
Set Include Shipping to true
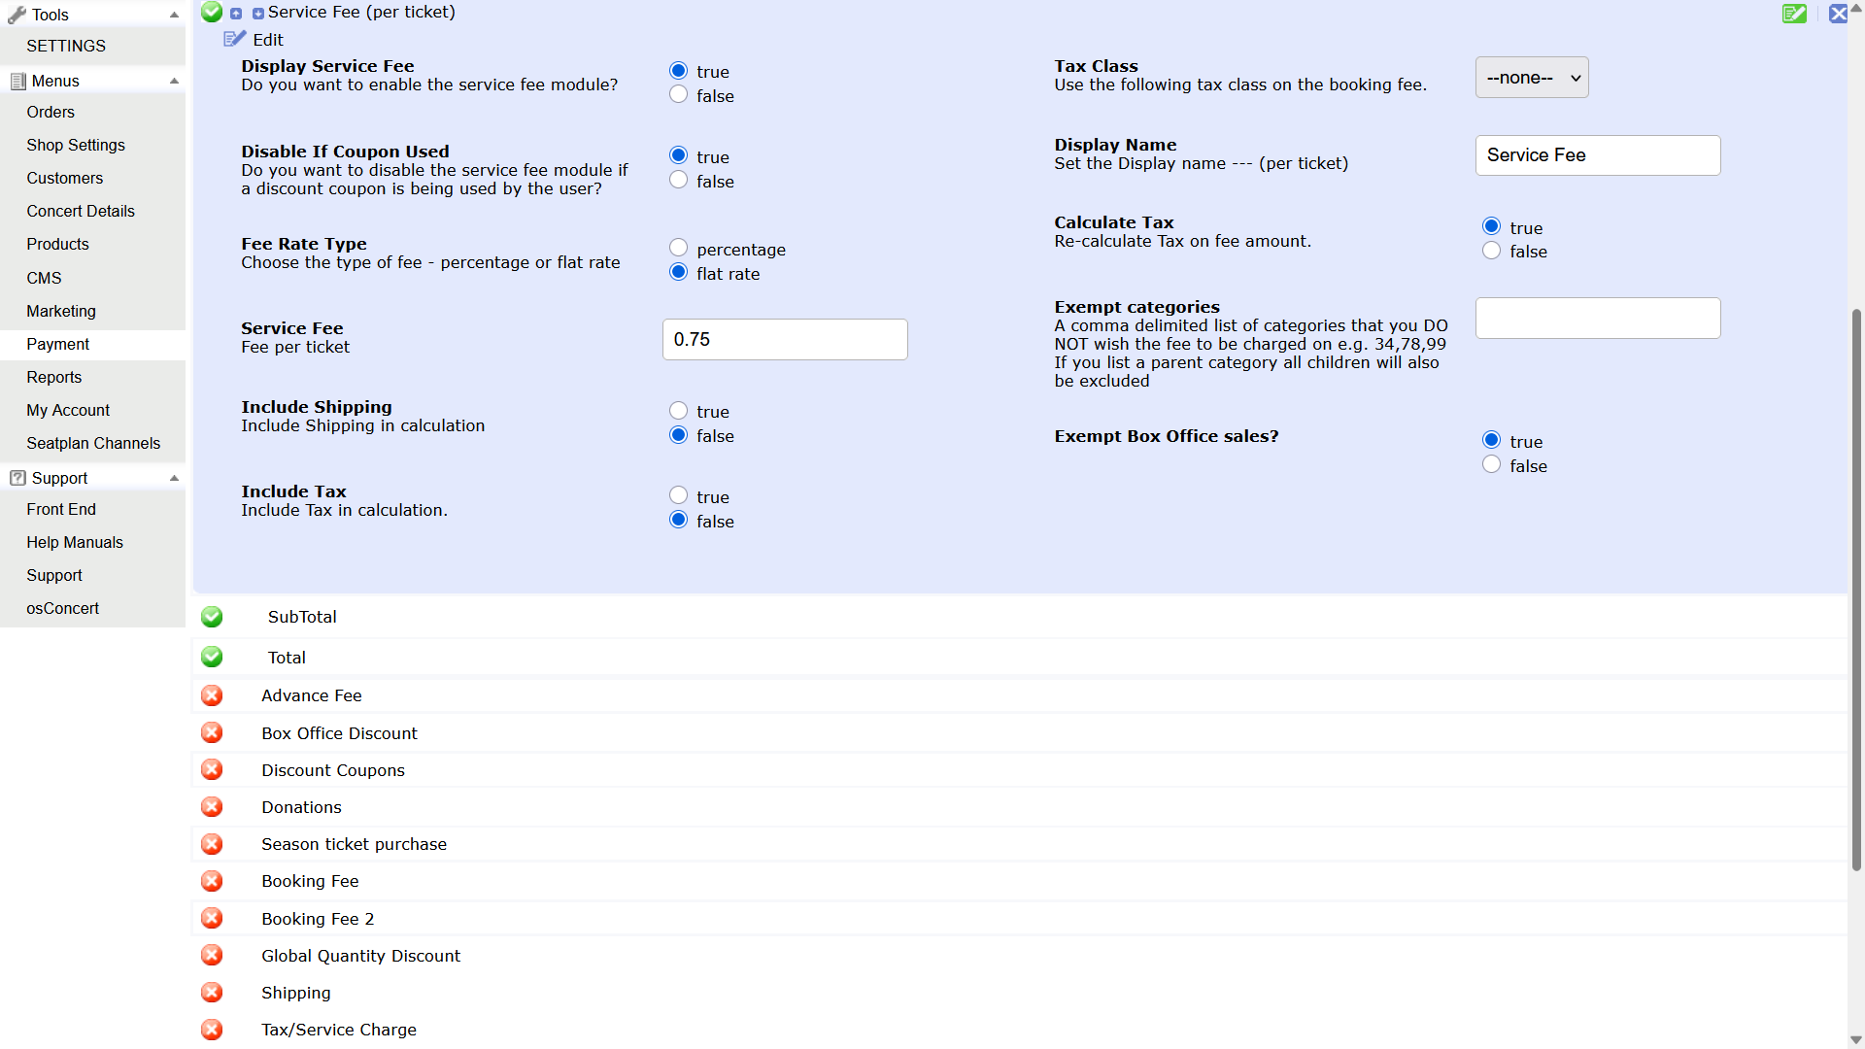tap(679, 411)
